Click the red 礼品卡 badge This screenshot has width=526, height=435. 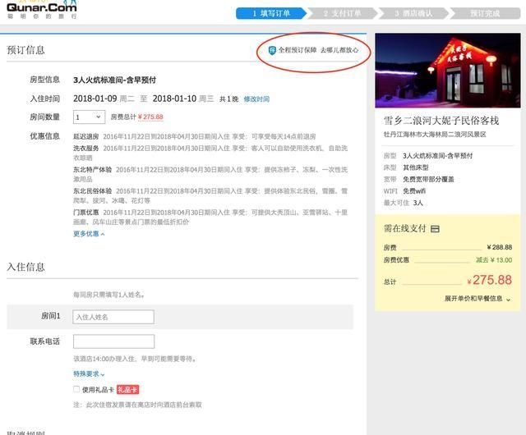coord(128,389)
